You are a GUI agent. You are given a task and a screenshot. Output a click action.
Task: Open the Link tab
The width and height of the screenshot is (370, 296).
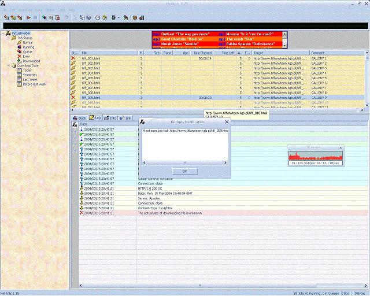pos(125,118)
